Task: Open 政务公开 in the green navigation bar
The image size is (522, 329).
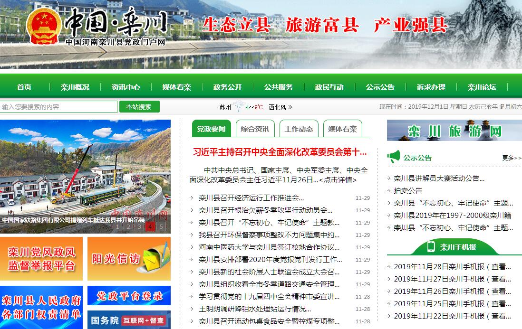Action: [x=227, y=87]
